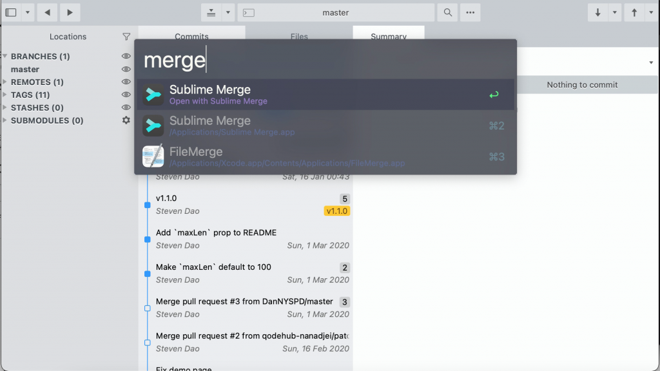Click the Nothing to commit button
Viewport: 660px width, 371px height.
click(582, 84)
